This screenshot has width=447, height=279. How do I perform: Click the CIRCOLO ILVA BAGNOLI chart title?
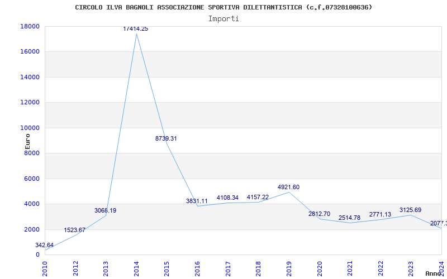point(224,7)
